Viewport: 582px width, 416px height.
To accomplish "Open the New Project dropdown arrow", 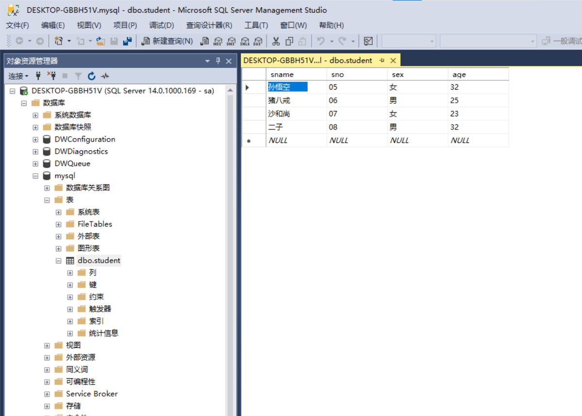I will (69, 41).
